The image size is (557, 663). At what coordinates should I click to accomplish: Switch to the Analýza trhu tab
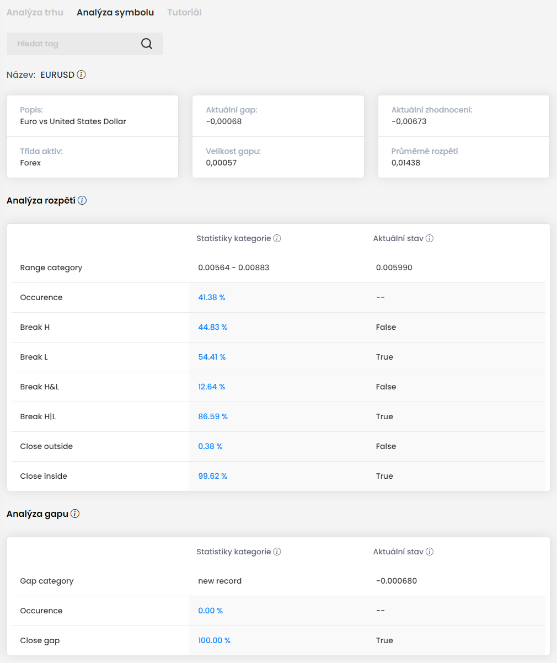coord(35,12)
